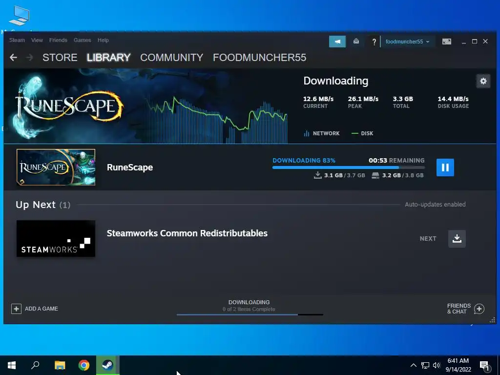Click ADD A GAME text
This screenshot has width=500, height=375.
(42, 309)
